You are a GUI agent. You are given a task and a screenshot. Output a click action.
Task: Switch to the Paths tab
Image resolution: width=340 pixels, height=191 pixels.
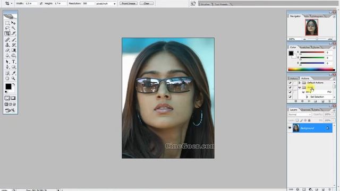317,110
